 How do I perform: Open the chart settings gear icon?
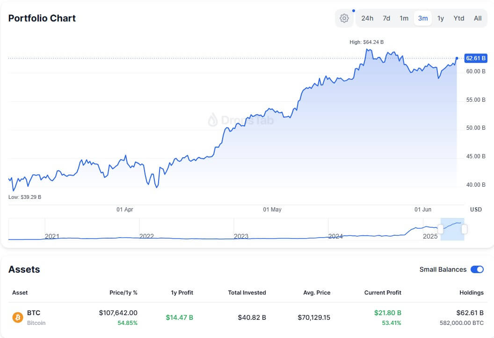[x=344, y=18]
